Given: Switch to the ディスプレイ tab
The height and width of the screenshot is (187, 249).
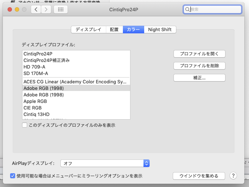Looking at the screenshot, I should 89,30.
